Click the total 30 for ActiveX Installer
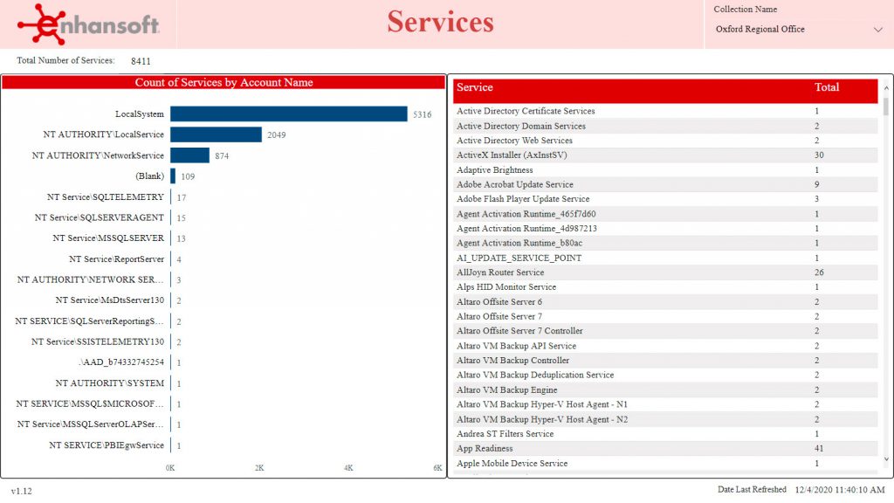The height and width of the screenshot is (503, 894). 819,155
